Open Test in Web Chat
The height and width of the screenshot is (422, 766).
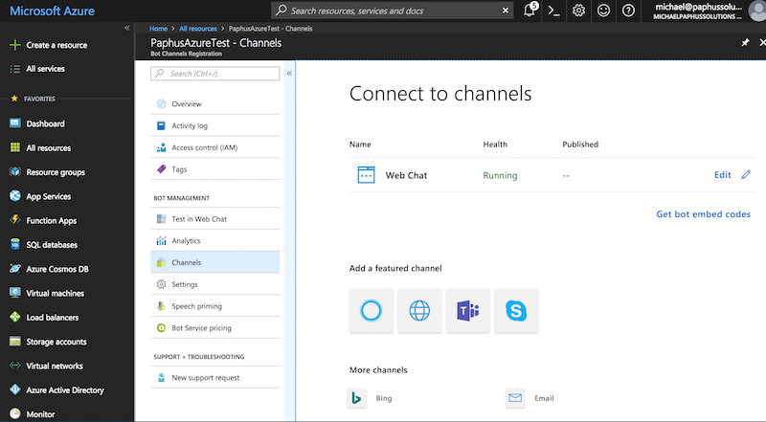point(198,219)
